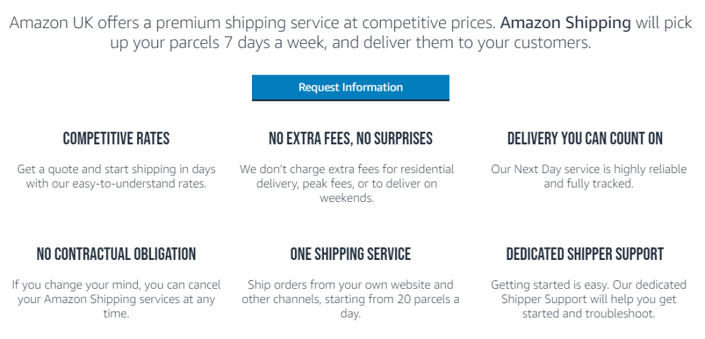Click the 'Get a quote and start shipping' paragraph
Viewport: 705px width, 339px height.
pyautogui.click(x=116, y=176)
